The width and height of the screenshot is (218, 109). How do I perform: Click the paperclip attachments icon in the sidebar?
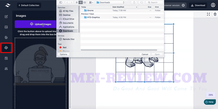point(6,37)
